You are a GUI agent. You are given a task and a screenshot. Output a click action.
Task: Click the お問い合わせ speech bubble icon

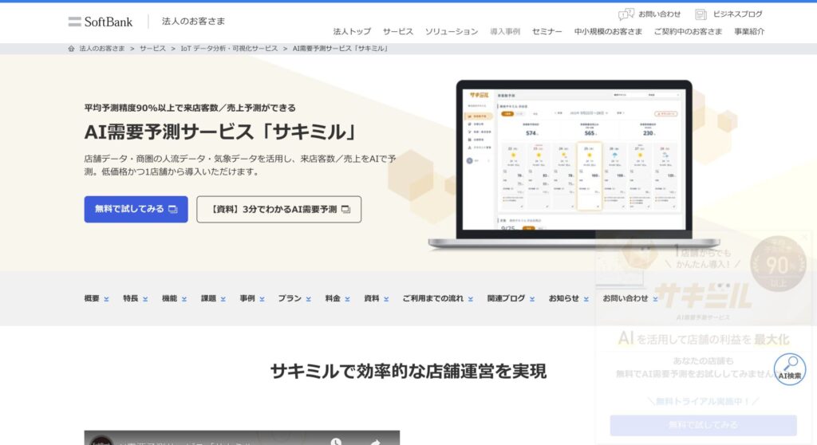626,14
